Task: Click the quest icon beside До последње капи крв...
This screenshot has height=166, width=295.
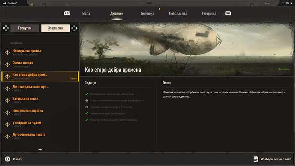Action: (x=8, y=88)
